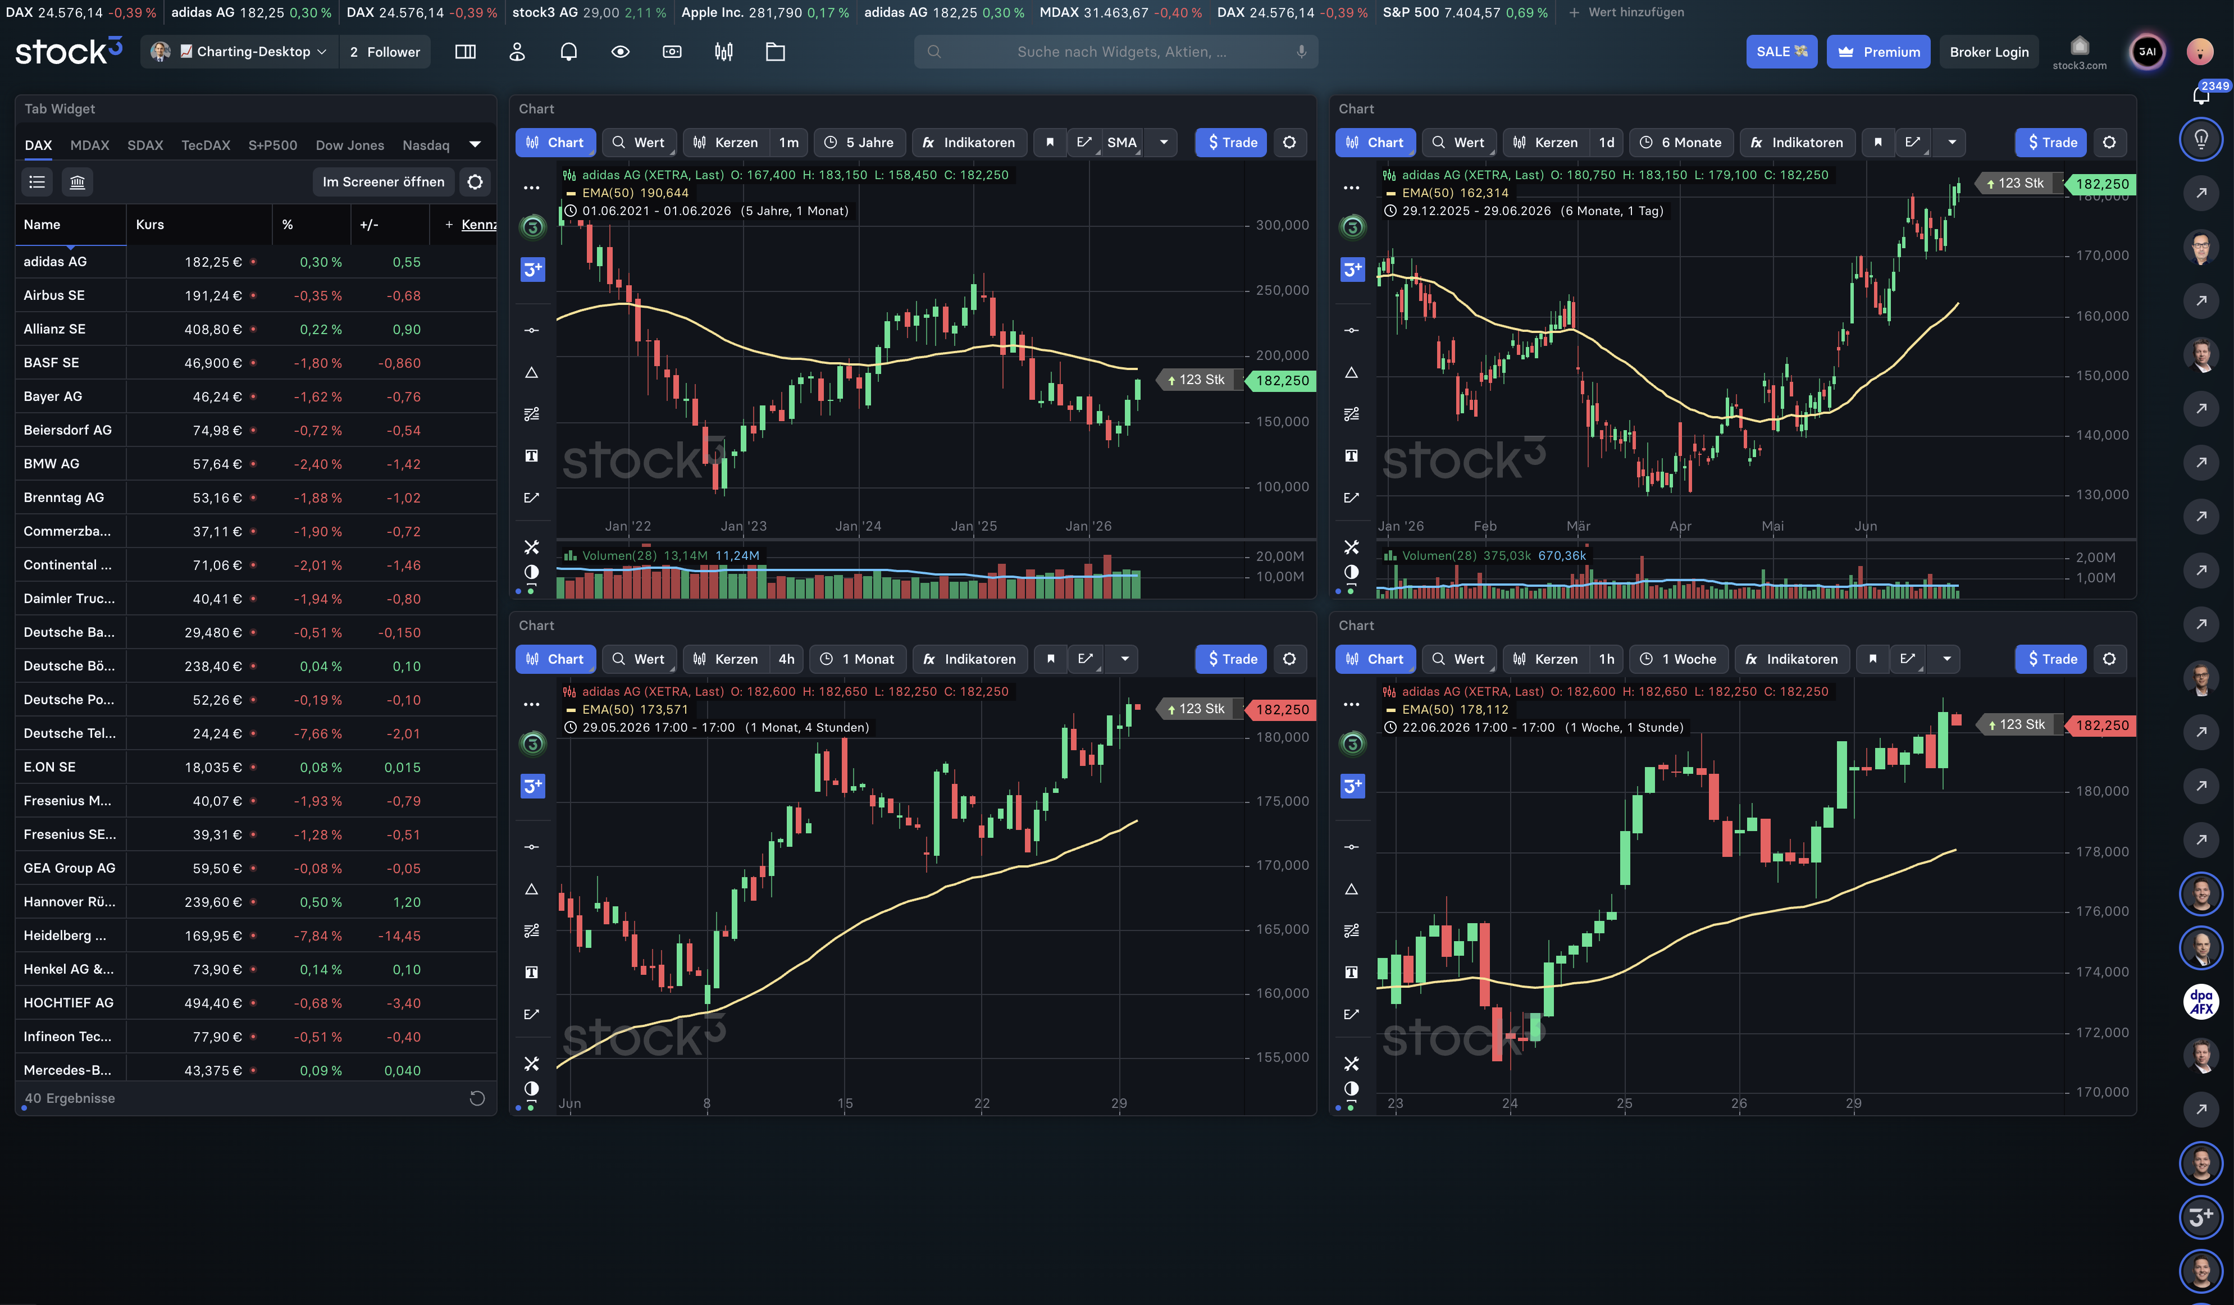Viewport: 2234px width, 1305px height.
Task: Select text tool in 6 Monate chart
Action: (1351, 456)
